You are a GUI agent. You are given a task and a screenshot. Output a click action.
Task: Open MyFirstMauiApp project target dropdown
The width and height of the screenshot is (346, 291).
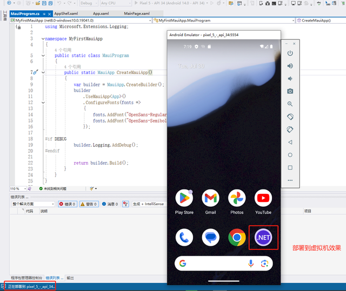tap(81, 21)
